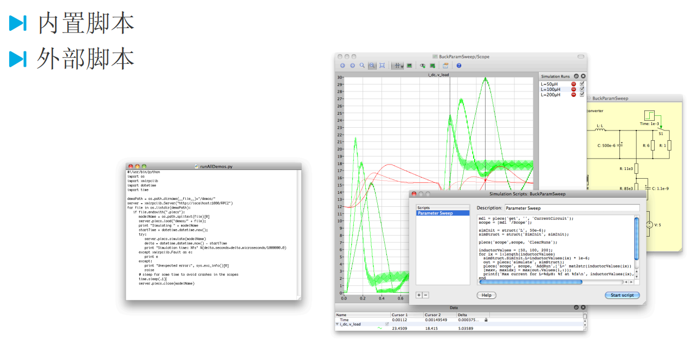Click the Cursor 1 column header

pos(399,315)
